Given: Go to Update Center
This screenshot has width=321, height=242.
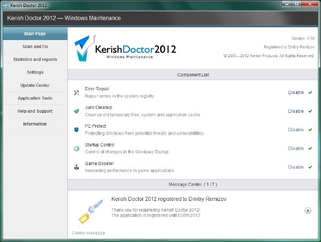Looking at the screenshot, I should pyautogui.click(x=35, y=85).
